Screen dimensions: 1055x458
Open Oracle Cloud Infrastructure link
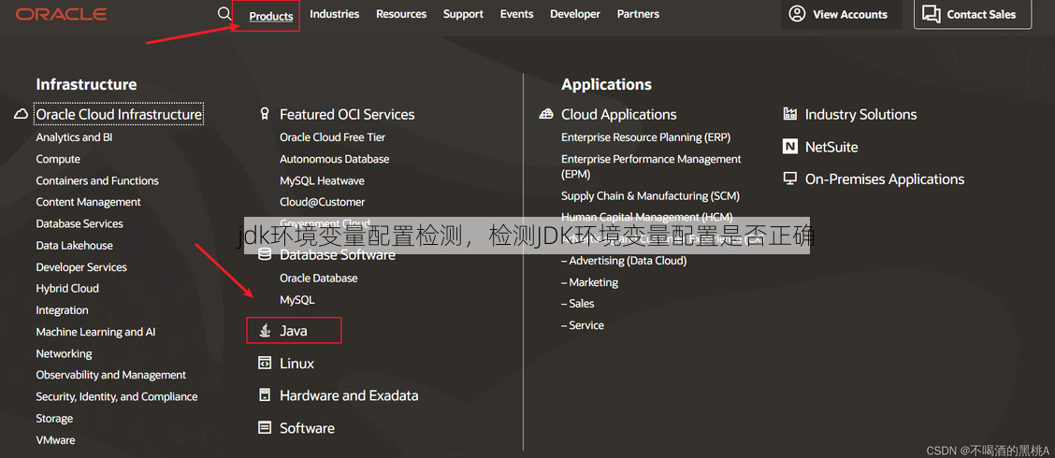tap(119, 114)
